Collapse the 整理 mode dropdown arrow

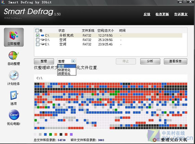point(73,61)
